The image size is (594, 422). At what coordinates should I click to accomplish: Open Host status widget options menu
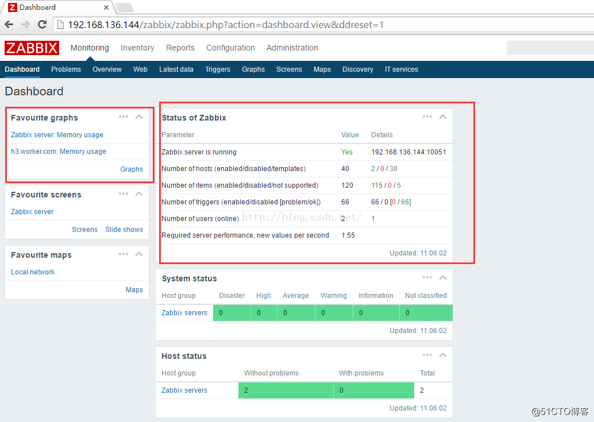click(x=427, y=355)
